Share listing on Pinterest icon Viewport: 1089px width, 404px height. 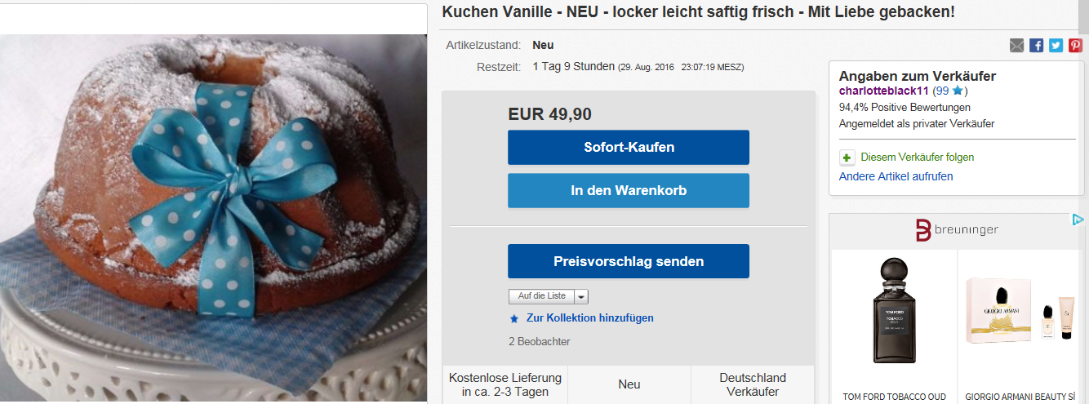pyautogui.click(x=1075, y=46)
